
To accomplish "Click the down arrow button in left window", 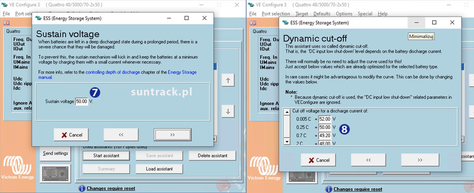I will coord(228,112).
